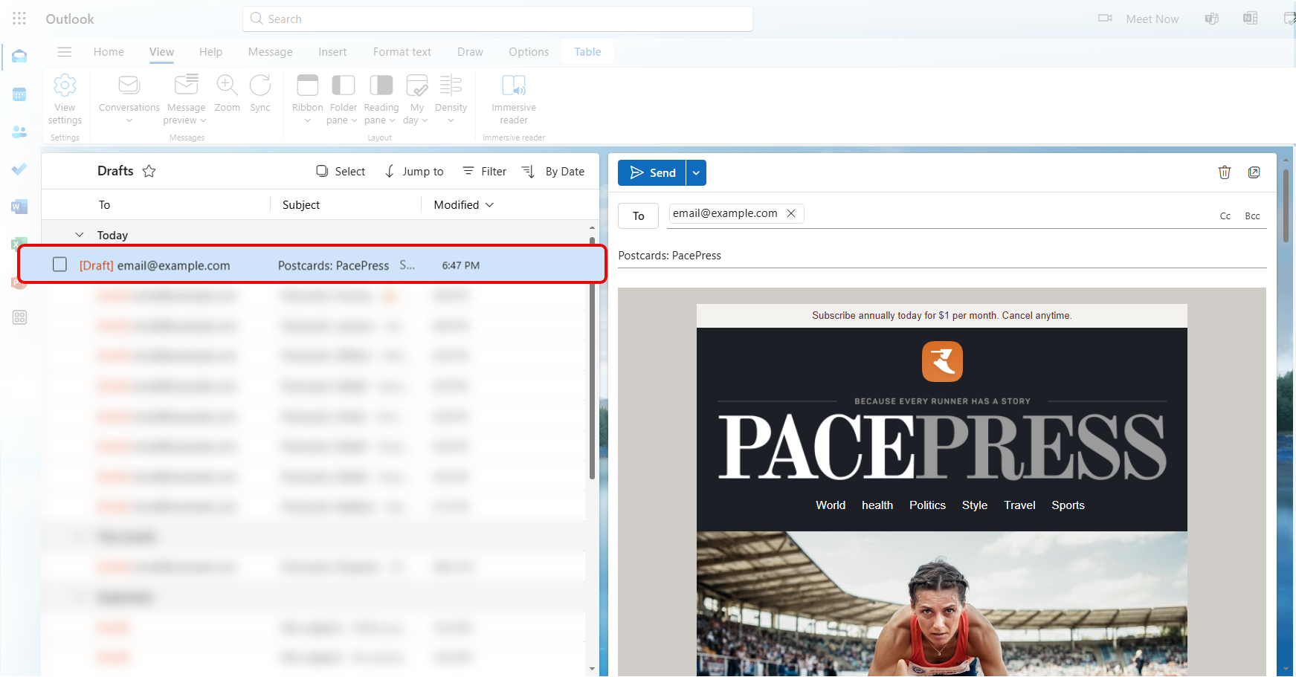The height and width of the screenshot is (677, 1296).
Task: Open Send options dropdown arrow
Action: coord(696,173)
